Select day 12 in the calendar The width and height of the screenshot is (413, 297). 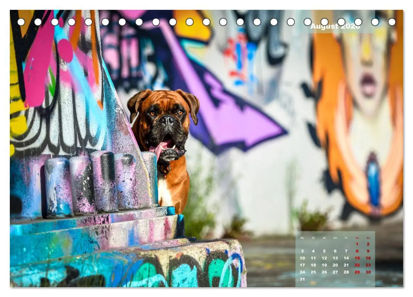324,258
